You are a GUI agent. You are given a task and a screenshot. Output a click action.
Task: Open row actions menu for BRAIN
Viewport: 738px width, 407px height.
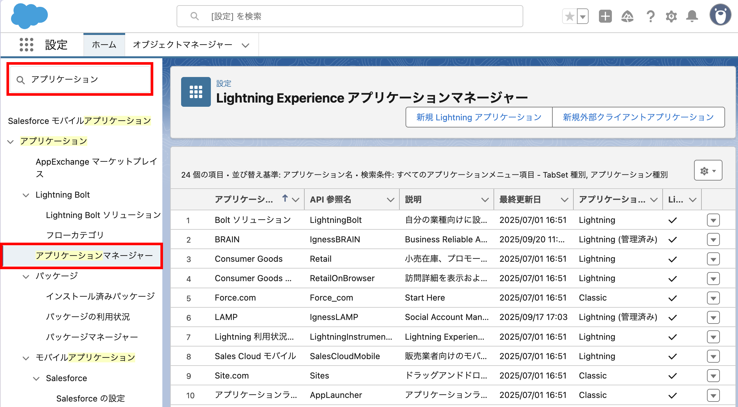[713, 240]
